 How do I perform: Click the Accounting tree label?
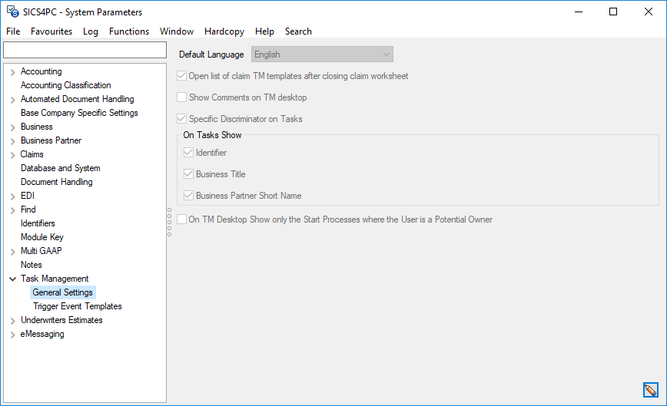pos(41,71)
